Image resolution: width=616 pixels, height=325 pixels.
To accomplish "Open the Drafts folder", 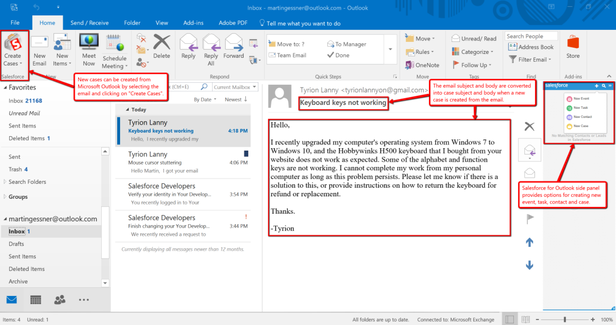I will pos(16,244).
